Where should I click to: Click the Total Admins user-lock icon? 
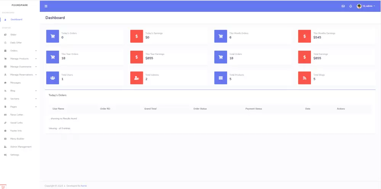coord(136,78)
